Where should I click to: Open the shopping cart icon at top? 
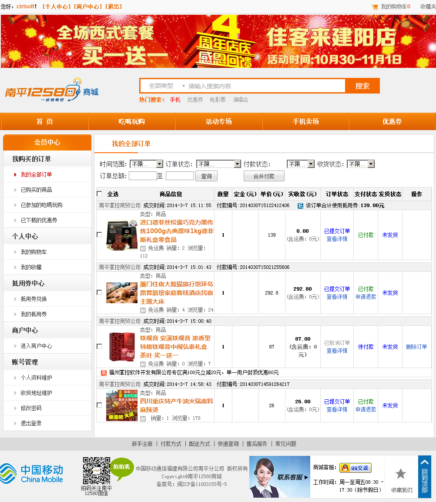[x=375, y=7]
